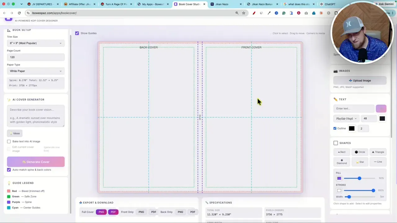
Task: Click the Stroke opacity slider handle
Action: (x=373, y=190)
